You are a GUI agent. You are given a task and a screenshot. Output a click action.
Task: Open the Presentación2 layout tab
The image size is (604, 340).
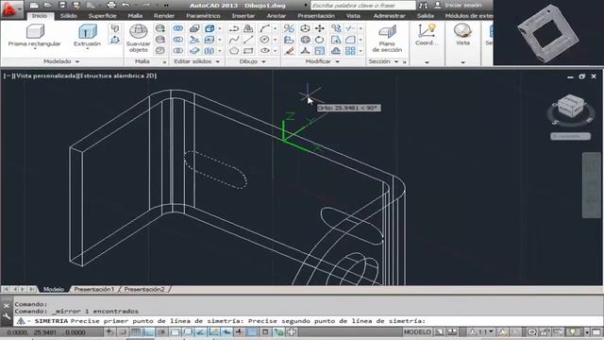144,289
